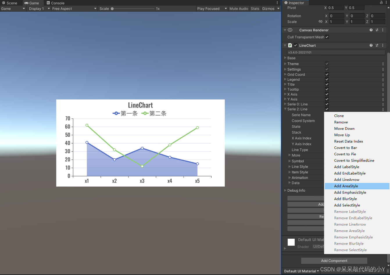Open Canvas Renderer component kebab menu
The image size is (390, 275).
[x=383, y=30]
